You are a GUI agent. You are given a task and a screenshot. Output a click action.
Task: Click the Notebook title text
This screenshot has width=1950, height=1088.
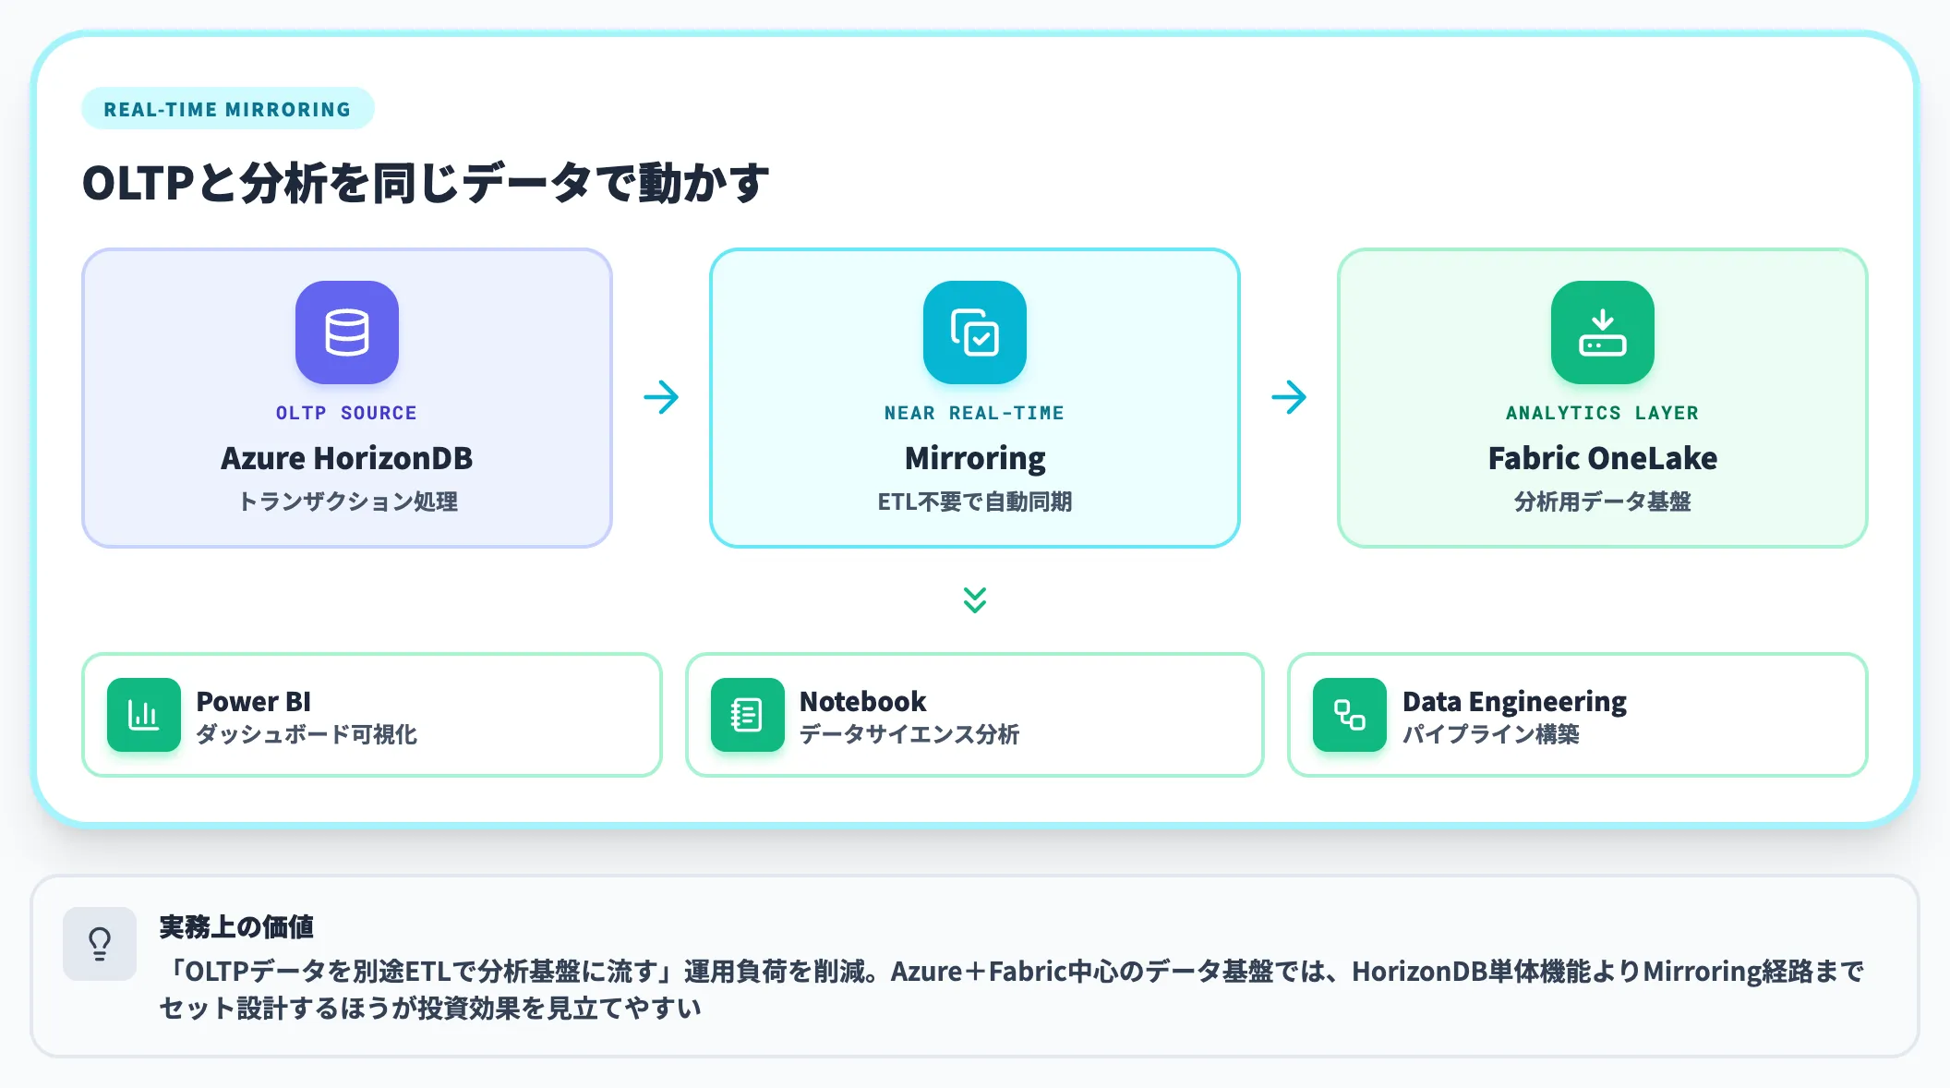pyautogui.click(x=863, y=701)
